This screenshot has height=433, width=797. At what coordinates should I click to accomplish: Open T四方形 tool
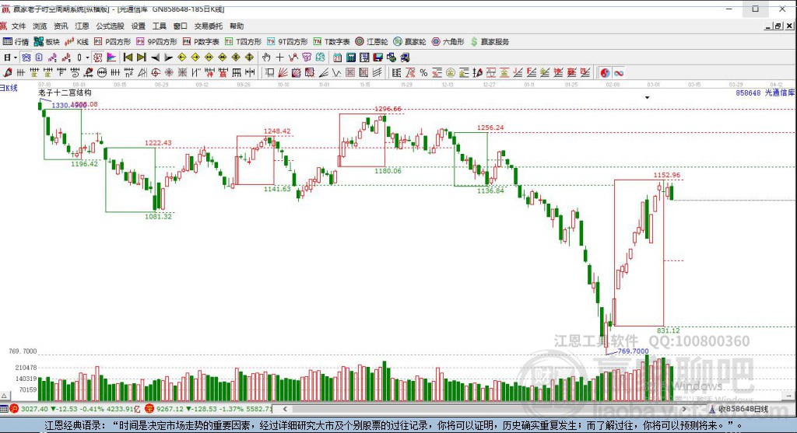pyautogui.click(x=243, y=42)
